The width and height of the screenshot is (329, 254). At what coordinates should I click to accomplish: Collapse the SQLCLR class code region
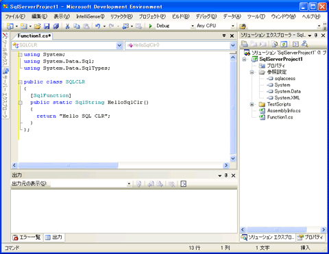point(21,82)
